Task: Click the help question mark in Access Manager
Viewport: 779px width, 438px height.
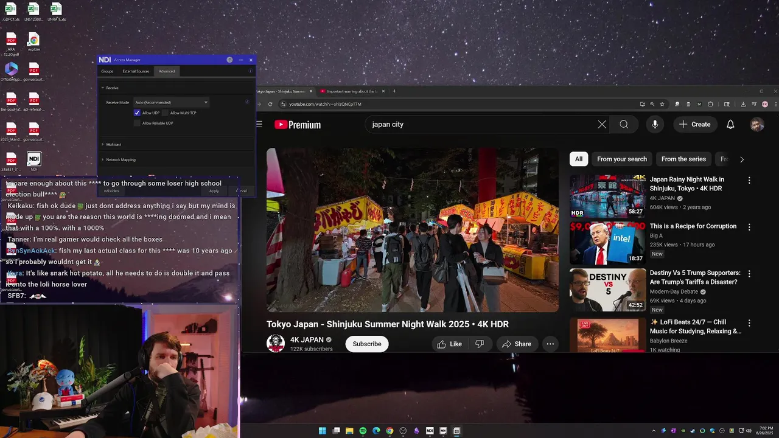Action: pos(229,60)
